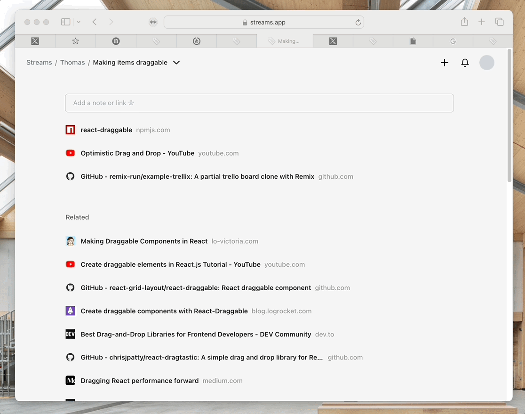Open 'Optimistic Drag and Drop - YouTube' link

click(x=137, y=153)
